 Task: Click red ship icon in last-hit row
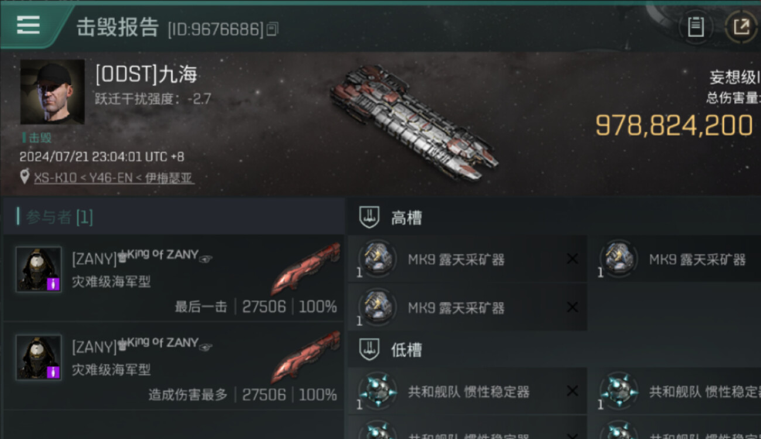[x=306, y=269]
